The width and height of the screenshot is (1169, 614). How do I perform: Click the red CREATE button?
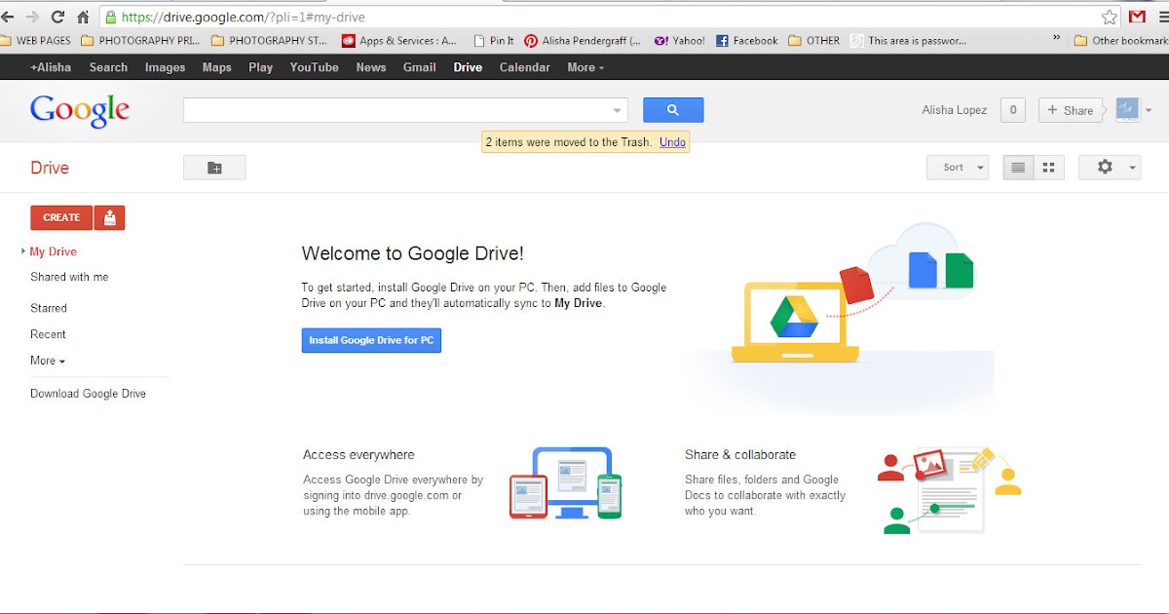[x=61, y=217]
